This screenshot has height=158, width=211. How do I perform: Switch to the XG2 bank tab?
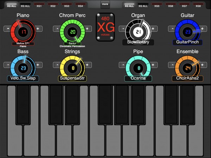(x=53, y=6)
